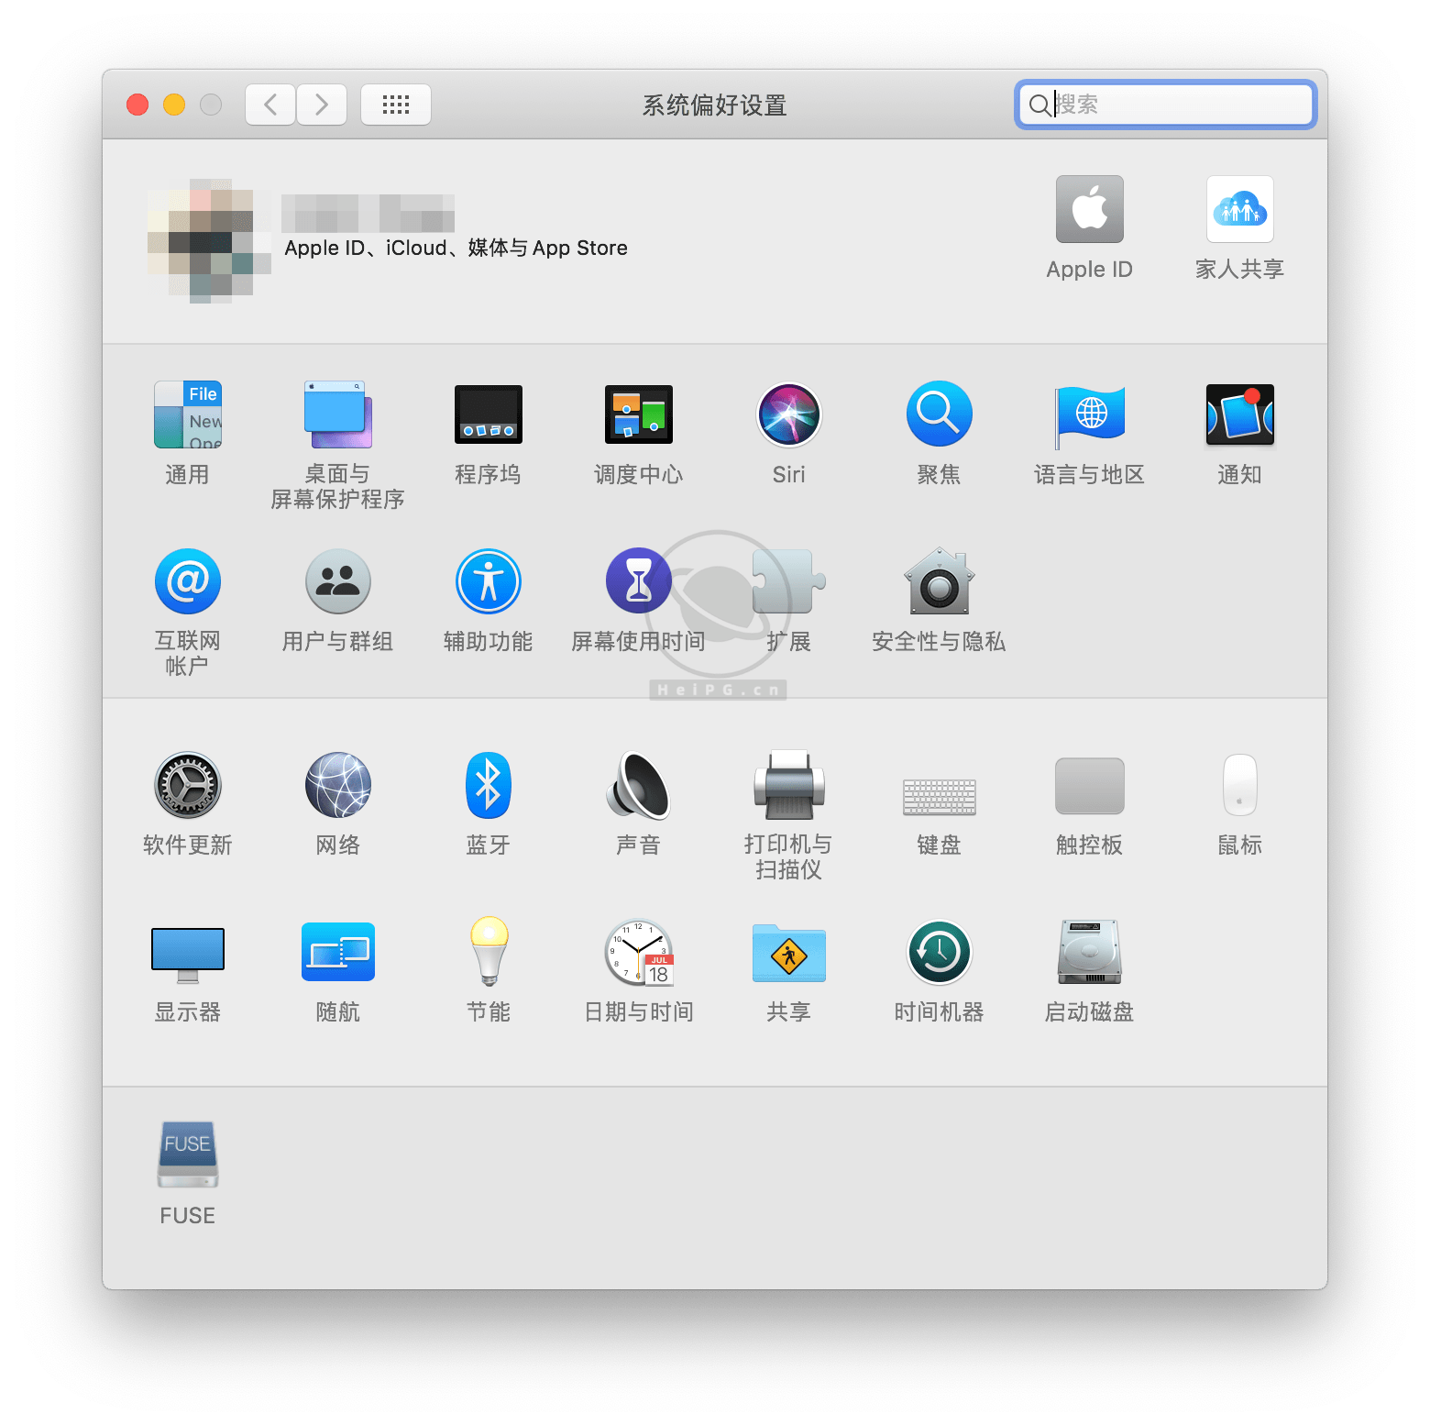Open 触控板 (Trackpad) preferences

pyautogui.click(x=1090, y=786)
